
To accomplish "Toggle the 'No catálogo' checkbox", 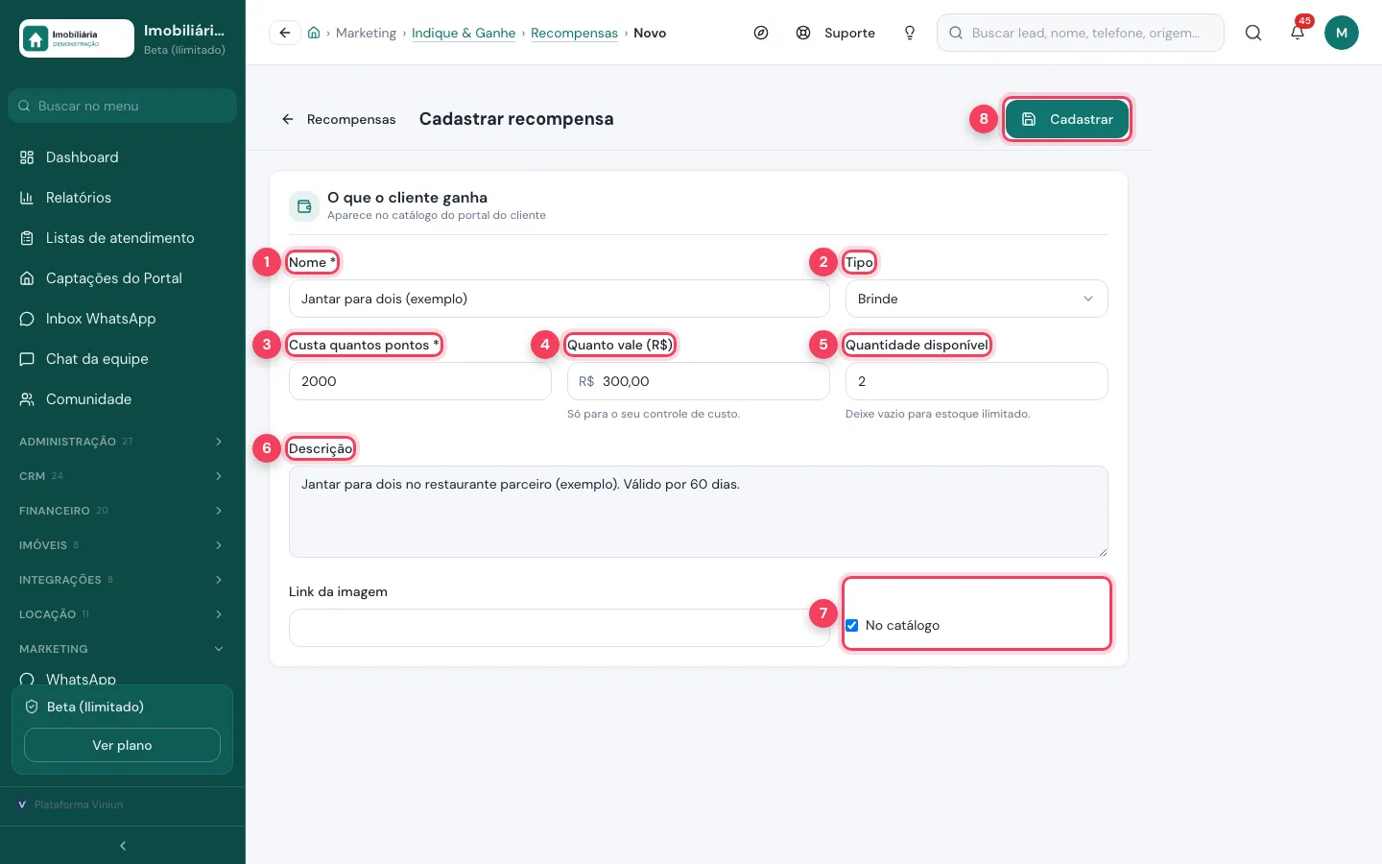I will point(851,625).
